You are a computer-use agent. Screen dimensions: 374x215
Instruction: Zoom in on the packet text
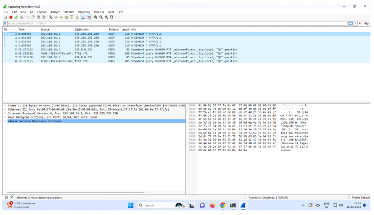[96, 17]
